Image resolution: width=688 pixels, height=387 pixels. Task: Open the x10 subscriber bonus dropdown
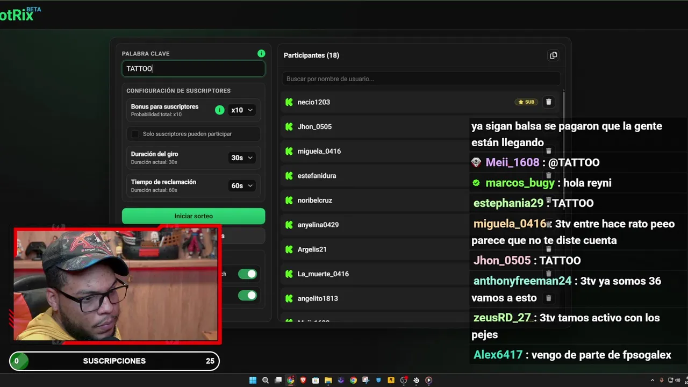[x=242, y=110]
